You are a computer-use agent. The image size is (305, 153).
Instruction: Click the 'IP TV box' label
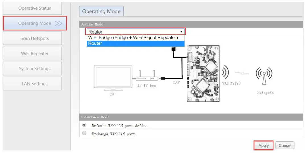147,85
